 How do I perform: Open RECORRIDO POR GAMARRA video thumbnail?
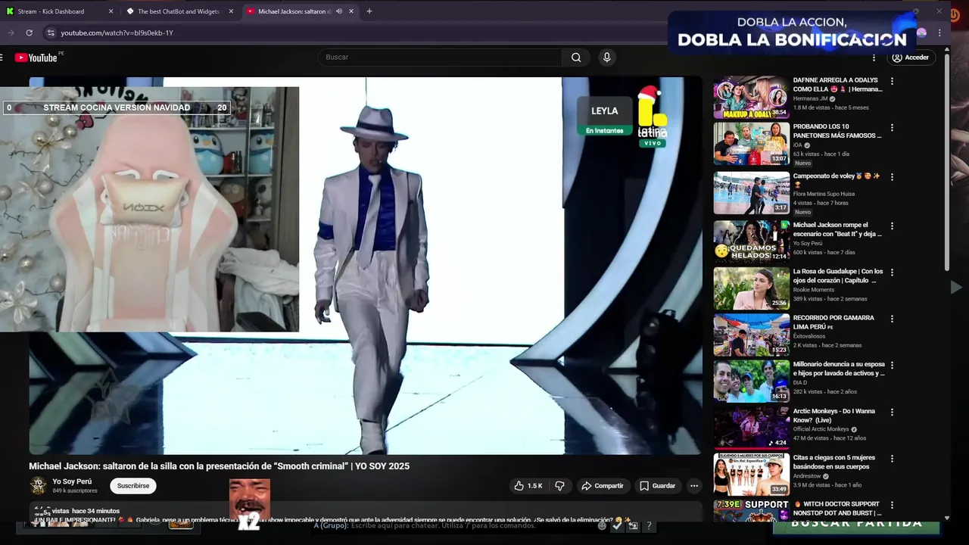751,335
